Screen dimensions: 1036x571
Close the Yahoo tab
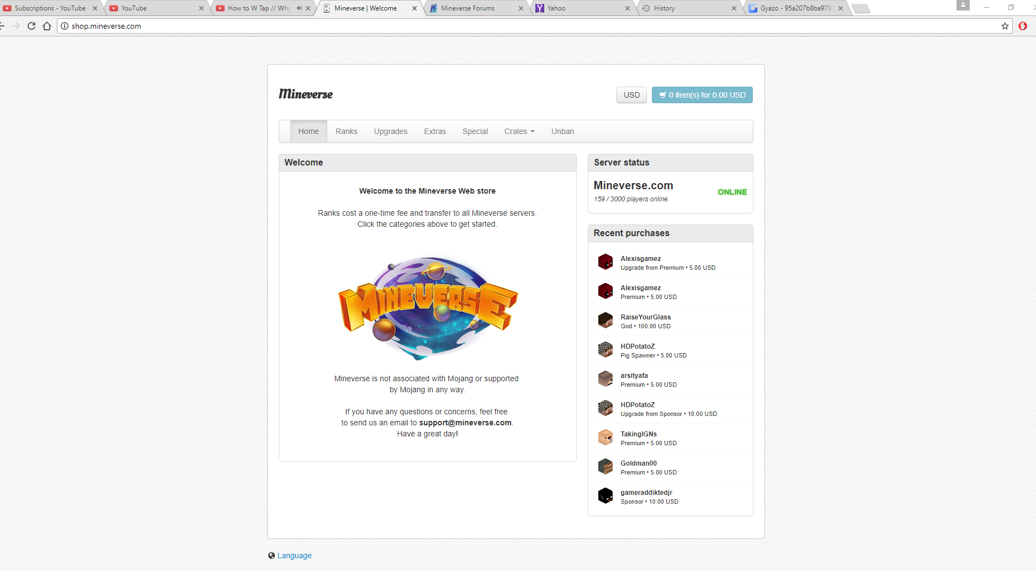coord(628,8)
